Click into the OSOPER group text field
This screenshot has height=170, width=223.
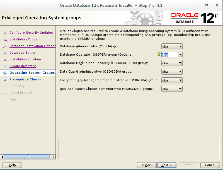click(x=170, y=55)
